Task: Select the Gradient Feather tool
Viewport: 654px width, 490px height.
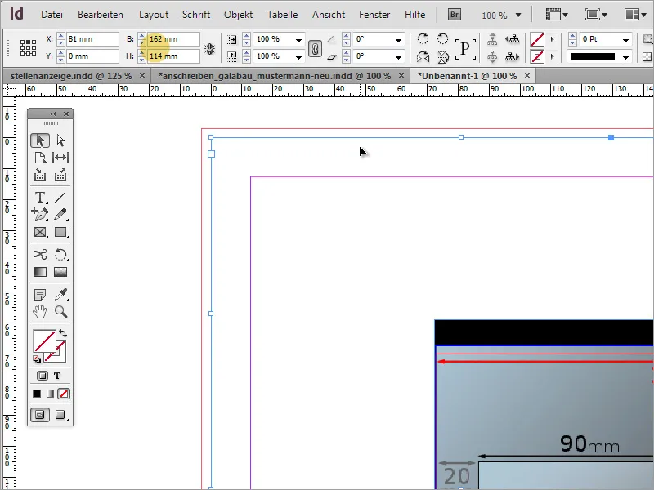Action: tap(60, 272)
